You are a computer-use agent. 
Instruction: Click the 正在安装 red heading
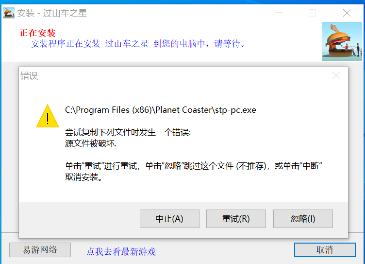(x=37, y=33)
